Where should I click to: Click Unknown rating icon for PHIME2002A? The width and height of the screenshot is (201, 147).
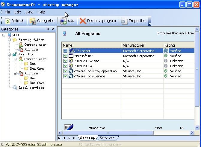click(x=166, y=66)
